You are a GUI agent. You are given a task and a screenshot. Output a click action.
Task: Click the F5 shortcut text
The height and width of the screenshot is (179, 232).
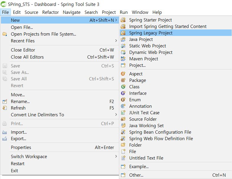pos(112,108)
